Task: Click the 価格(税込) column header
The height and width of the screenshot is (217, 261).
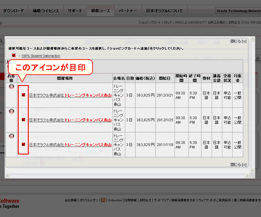Action: (x=145, y=78)
